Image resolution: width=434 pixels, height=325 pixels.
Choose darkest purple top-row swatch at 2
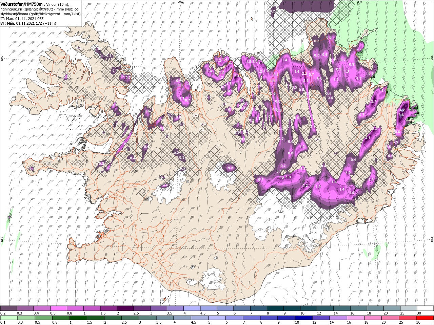(x=125, y=308)
